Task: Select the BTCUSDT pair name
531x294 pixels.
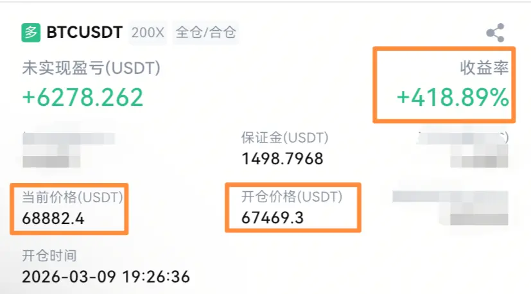Action: pyautogui.click(x=84, y=33)
